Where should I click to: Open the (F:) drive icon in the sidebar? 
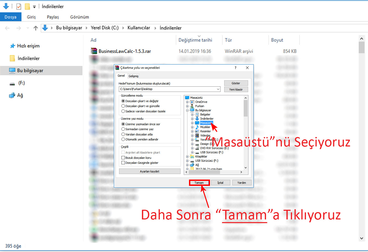pos(12,84)
